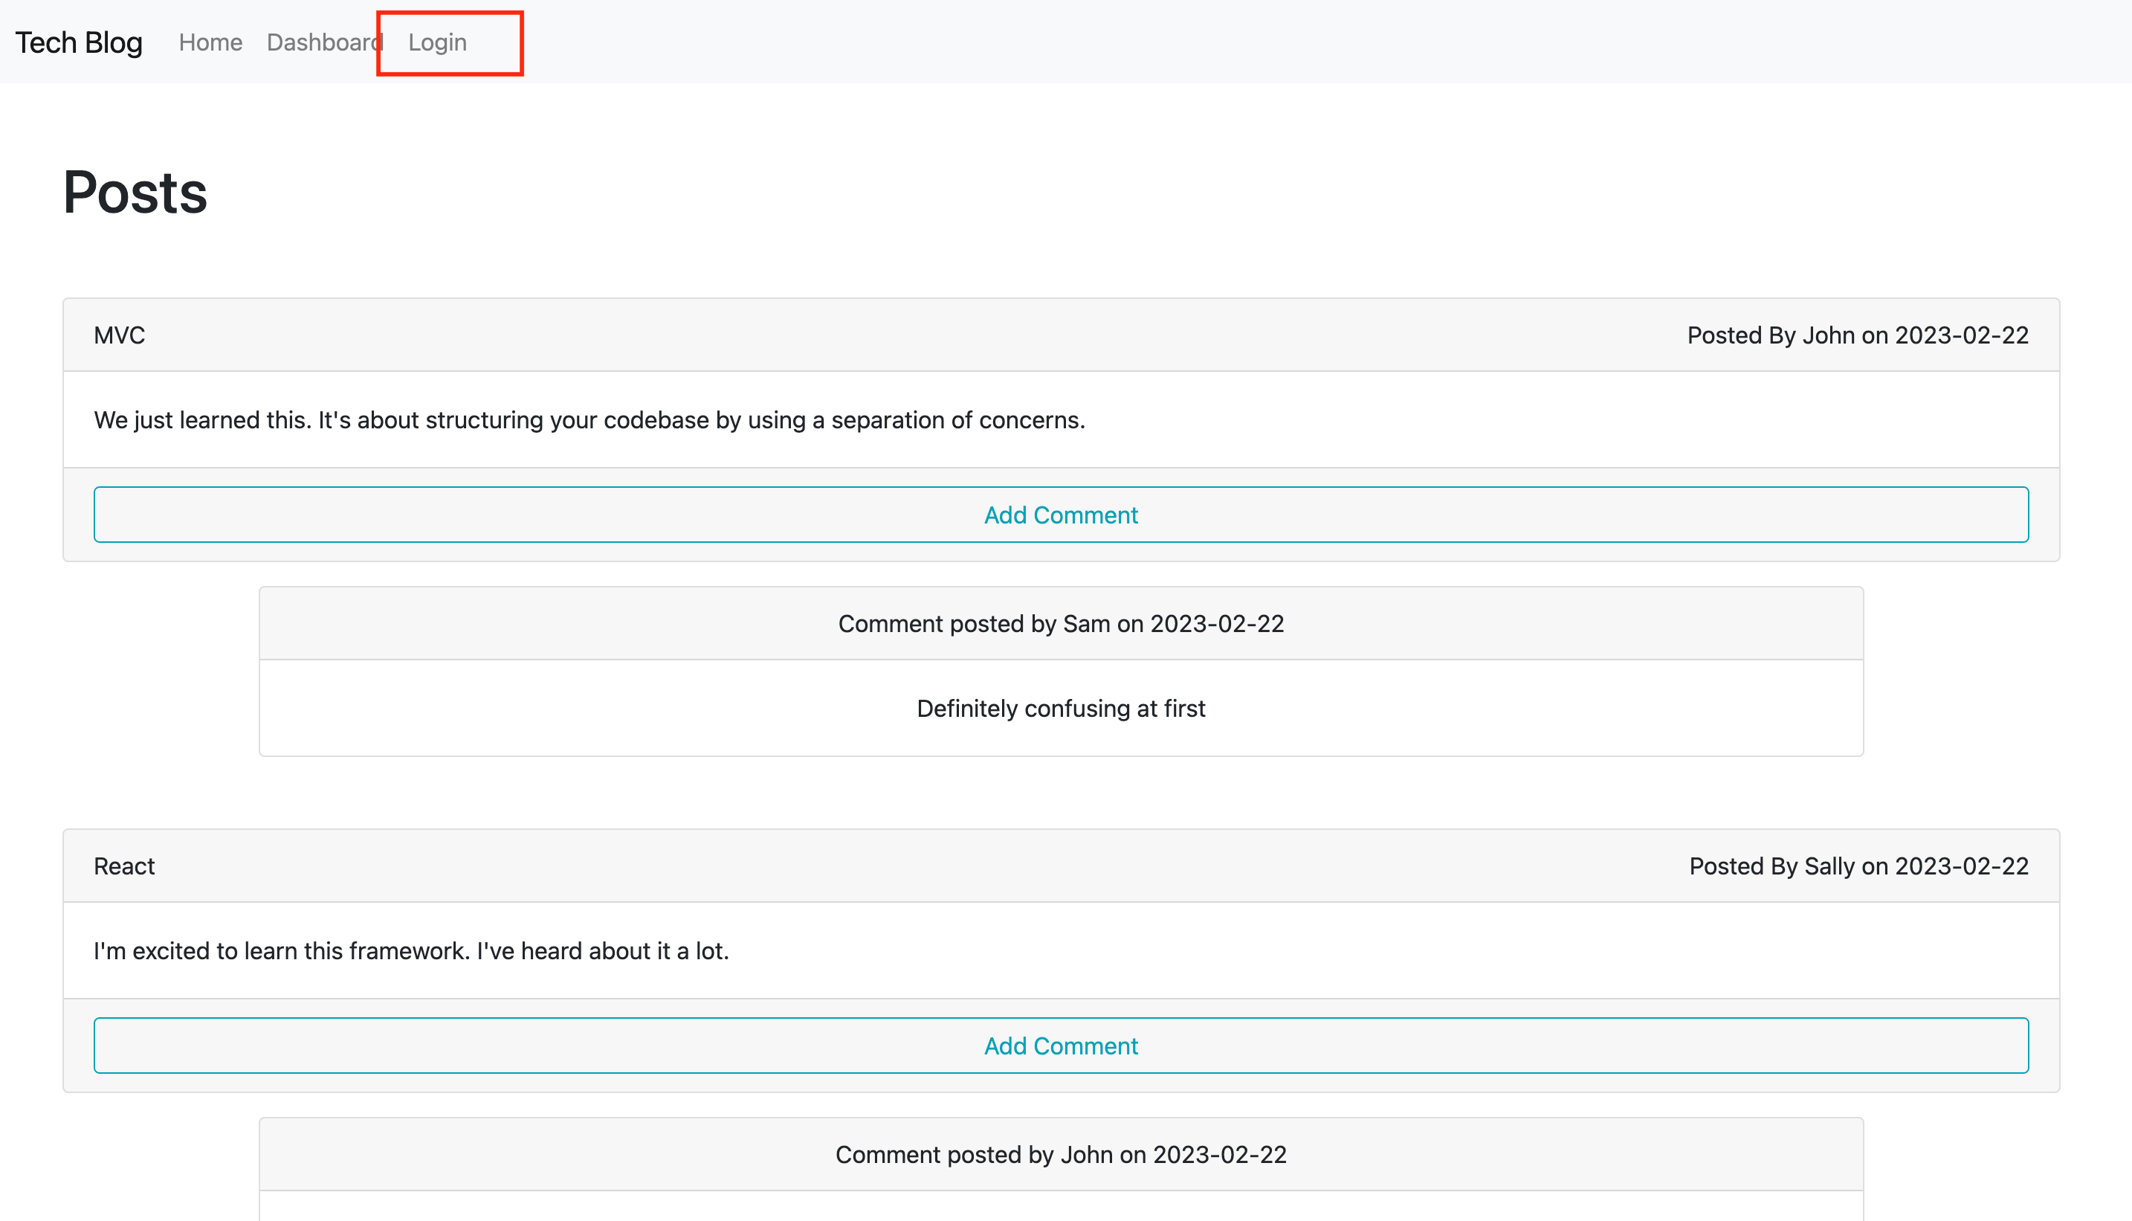
Task: Select "Comment posted by Sam on 2023-02-22"
Action: pyautogui.click(x=1061, y=624)
